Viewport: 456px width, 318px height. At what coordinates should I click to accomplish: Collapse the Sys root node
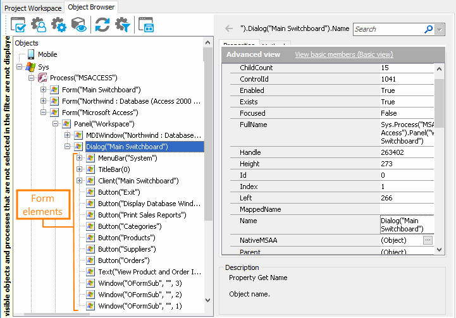point(20,66)
